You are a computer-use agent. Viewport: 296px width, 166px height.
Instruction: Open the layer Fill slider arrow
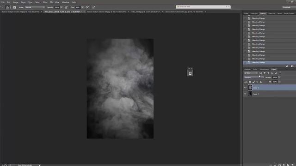(279, 82)
